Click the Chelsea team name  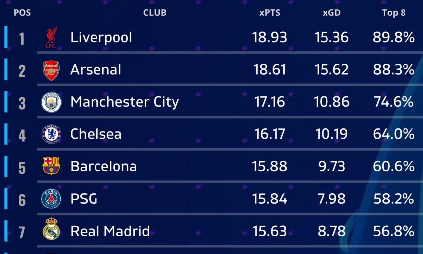point(96,134)
